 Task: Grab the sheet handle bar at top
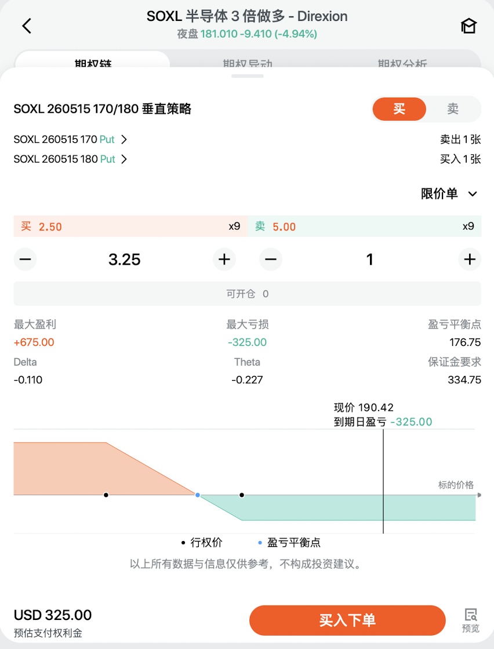247,76
